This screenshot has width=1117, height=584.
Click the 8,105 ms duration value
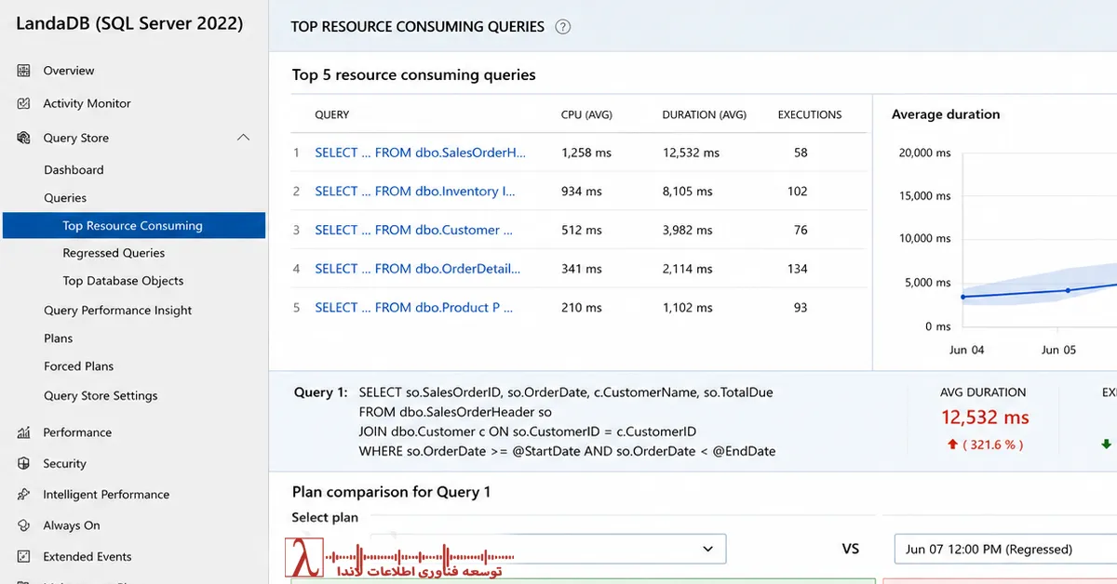(x=687, y=191)
